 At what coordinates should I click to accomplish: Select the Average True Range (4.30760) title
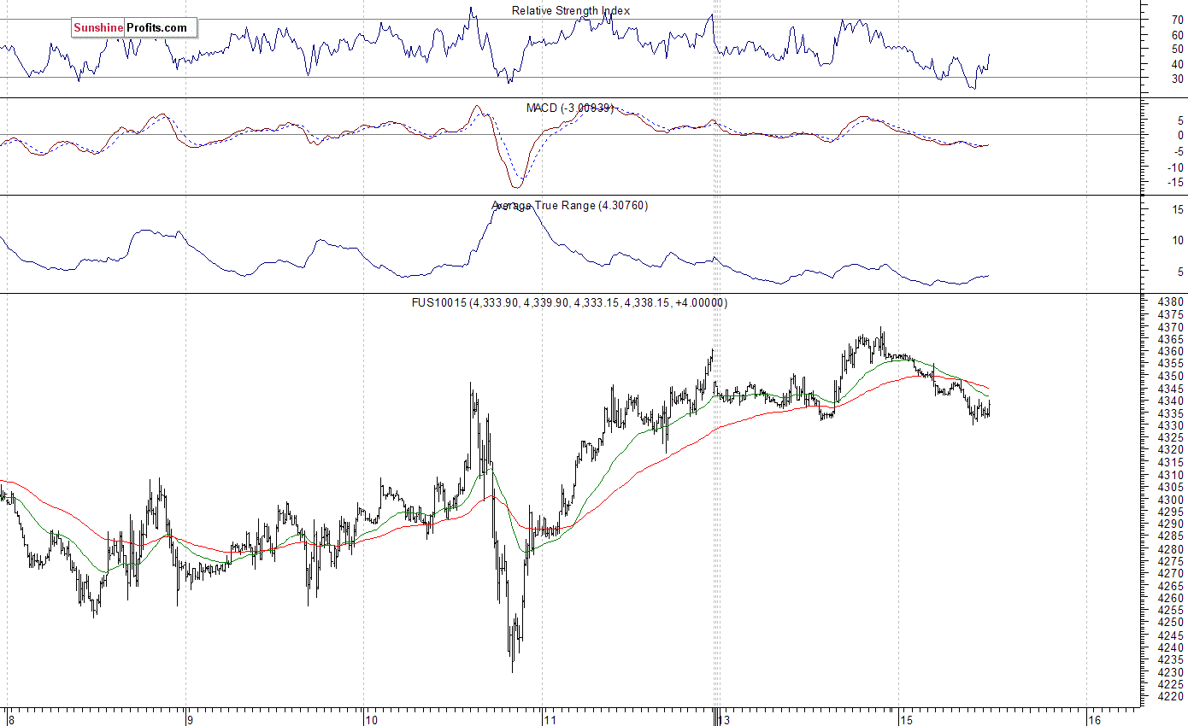[x=569, y=205]
